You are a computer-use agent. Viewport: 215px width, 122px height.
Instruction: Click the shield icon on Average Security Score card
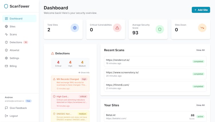tap(160, 29)
